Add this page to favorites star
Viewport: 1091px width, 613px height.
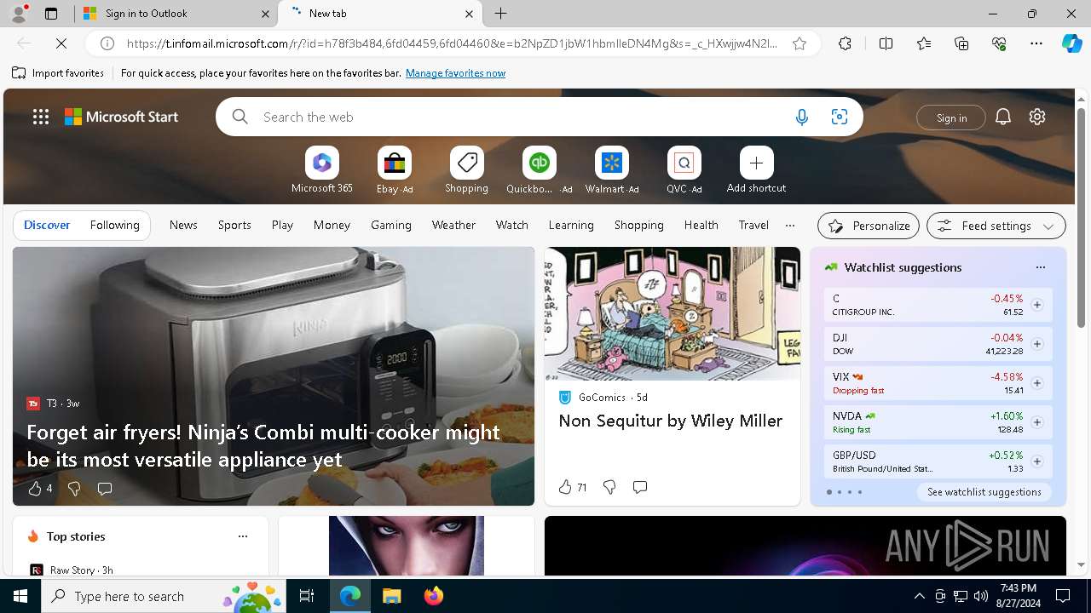(x=799, y=43)
